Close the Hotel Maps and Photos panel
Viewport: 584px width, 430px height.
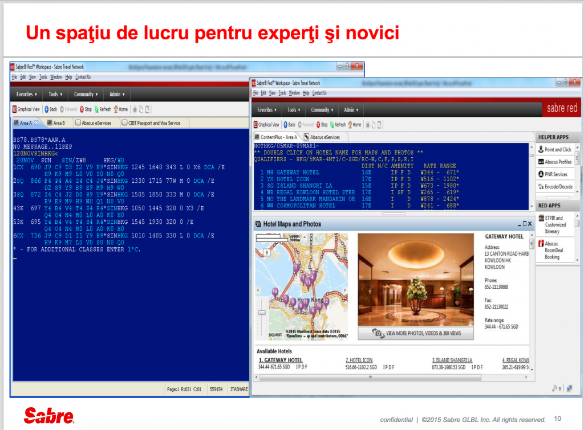click(x=530, y=224)
